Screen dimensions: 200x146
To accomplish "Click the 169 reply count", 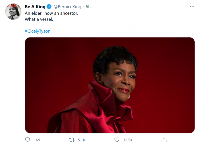I will click(x=37, y=140).
